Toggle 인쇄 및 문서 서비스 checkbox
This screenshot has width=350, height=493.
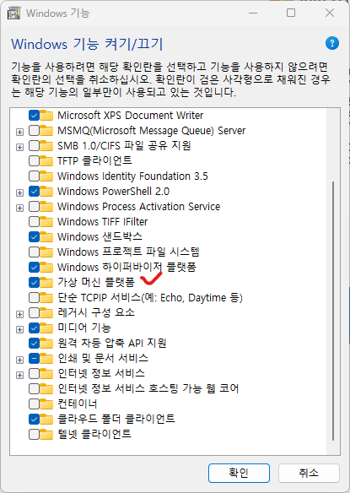[34, 358]
